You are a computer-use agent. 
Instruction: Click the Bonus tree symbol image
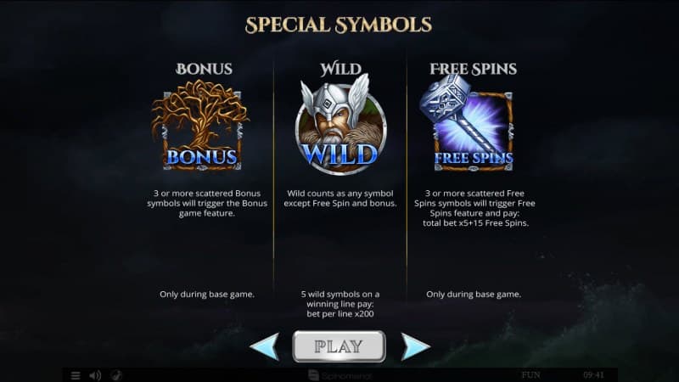(200, 125)
